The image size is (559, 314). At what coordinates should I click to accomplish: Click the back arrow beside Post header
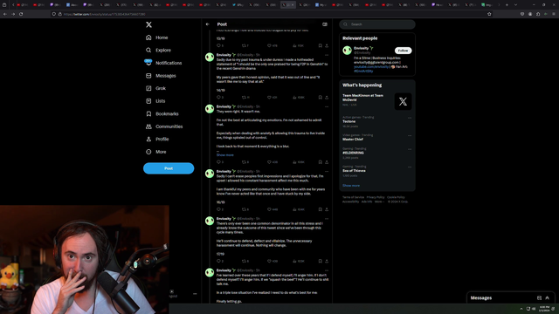click(208, 24)
